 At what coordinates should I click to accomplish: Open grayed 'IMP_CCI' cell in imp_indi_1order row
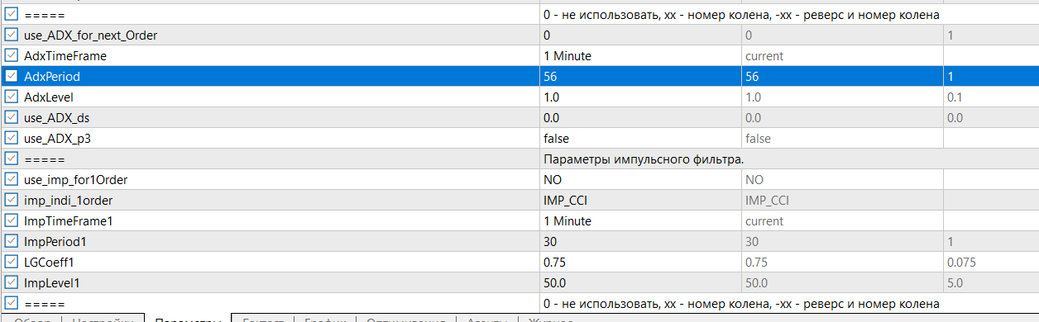point(842,201)
